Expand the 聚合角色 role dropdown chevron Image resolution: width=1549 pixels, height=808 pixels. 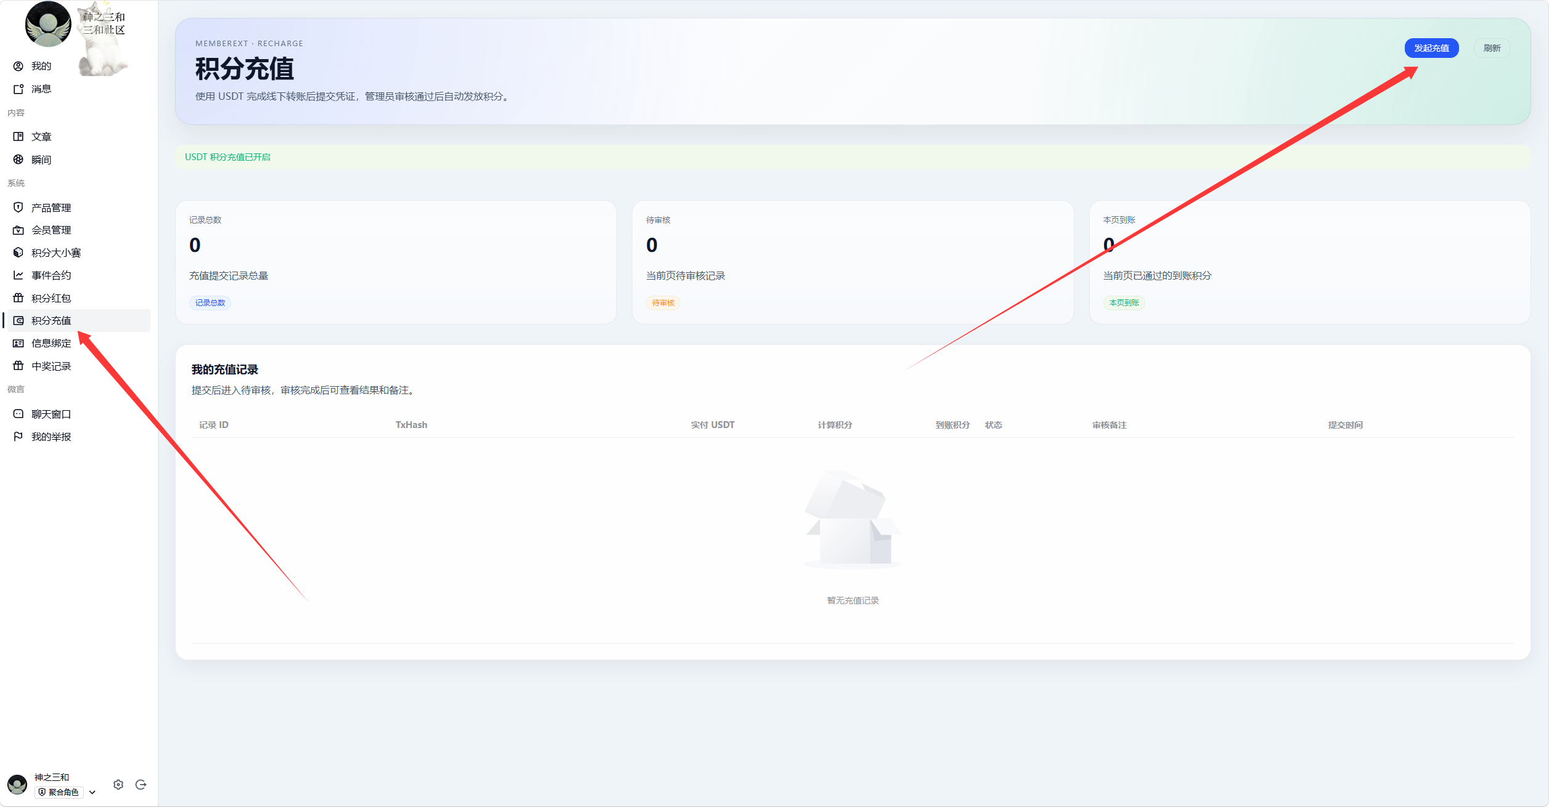[x=92, y=793]
